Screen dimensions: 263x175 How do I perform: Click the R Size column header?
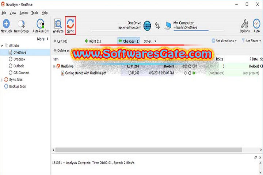pos(220,59)
